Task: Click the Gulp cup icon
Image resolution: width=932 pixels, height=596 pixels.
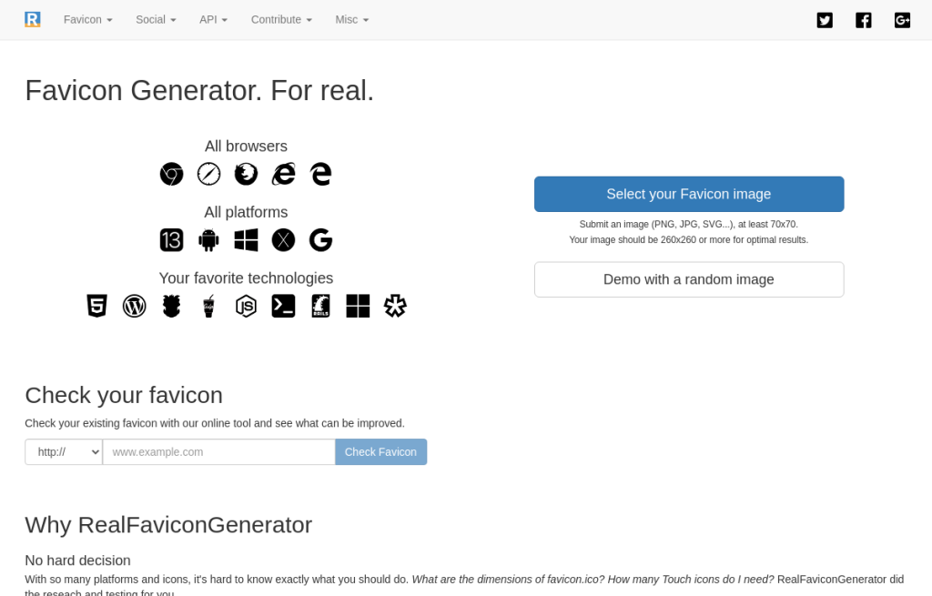Action: 208,306
